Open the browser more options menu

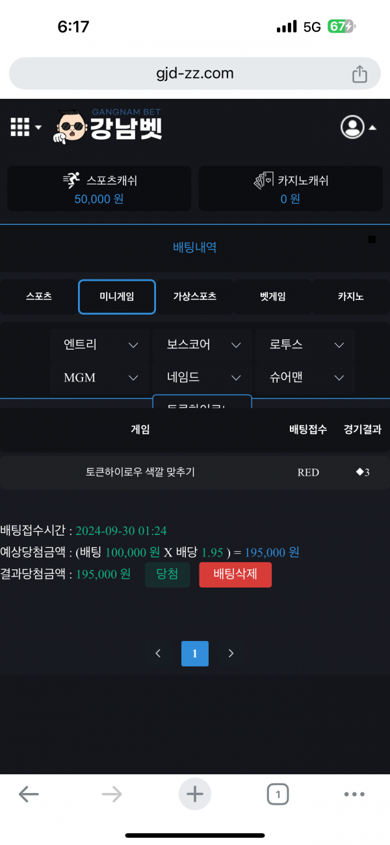click(354, 794)
